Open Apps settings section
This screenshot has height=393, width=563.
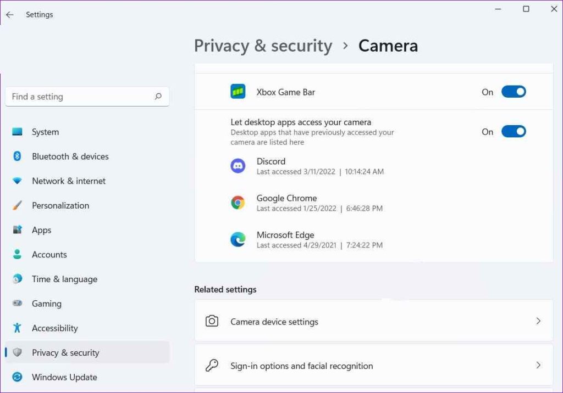(x=87, y=229)
